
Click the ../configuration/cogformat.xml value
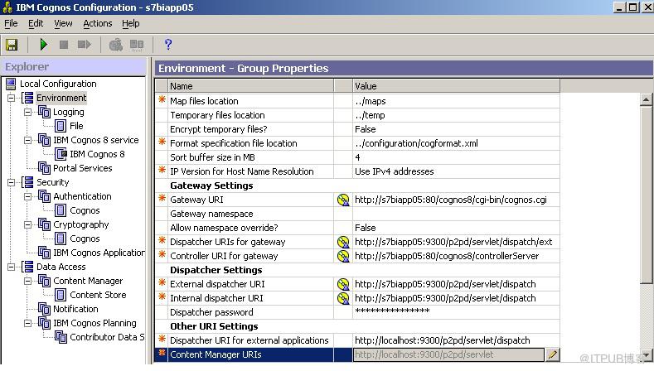point(416,143)
